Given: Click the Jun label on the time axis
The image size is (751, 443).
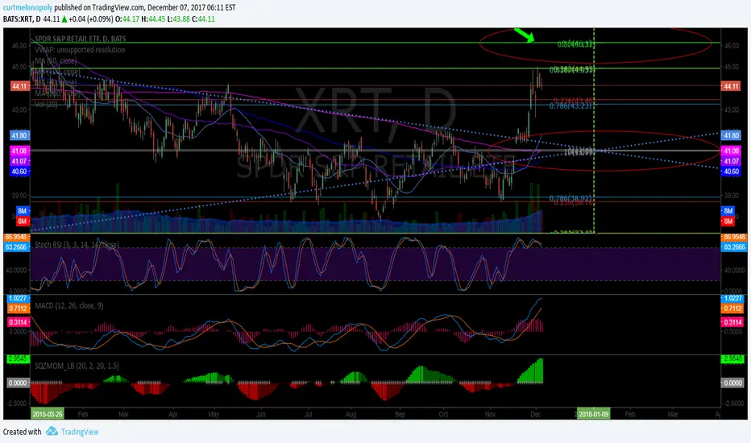Looking at the screenshot, I should tap(261, 414).
